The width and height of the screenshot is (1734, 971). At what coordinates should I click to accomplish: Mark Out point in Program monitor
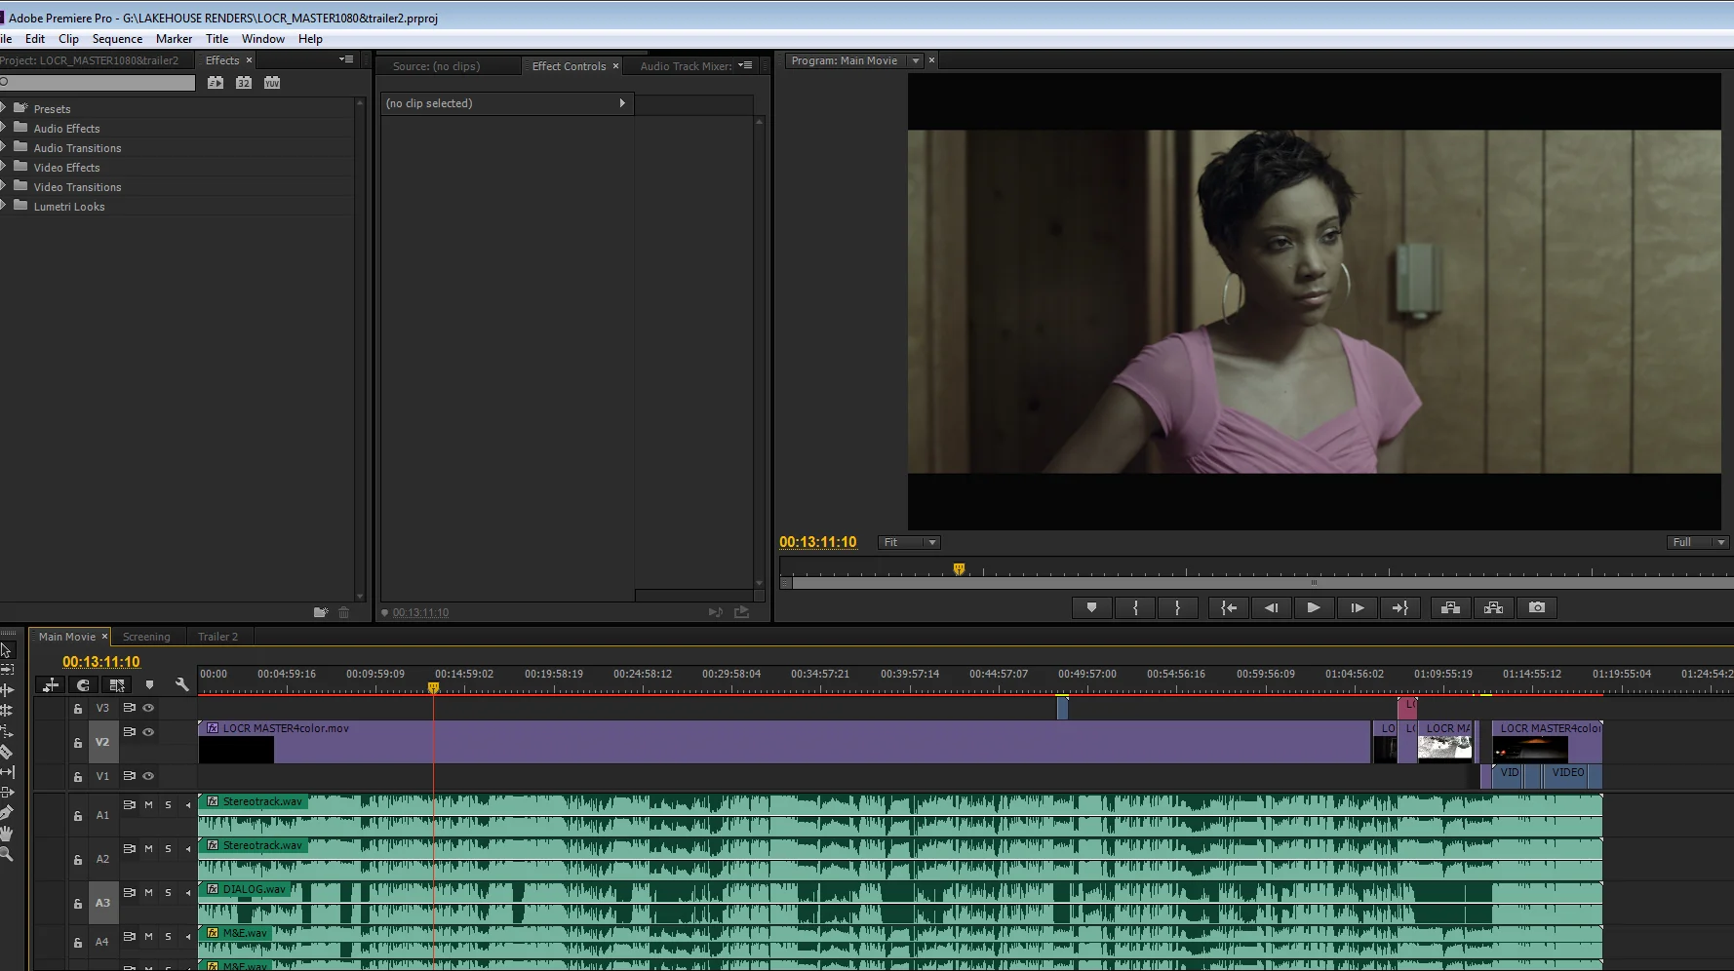pyautogui.click(x=1178, y=607)
